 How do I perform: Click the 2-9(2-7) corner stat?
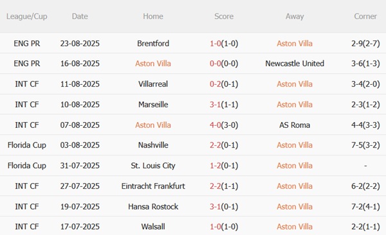click(365, 44)
